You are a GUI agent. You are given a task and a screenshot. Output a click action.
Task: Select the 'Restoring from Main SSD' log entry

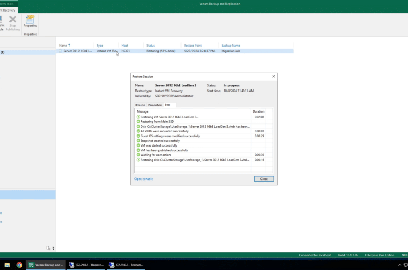(x=204, y=121)
